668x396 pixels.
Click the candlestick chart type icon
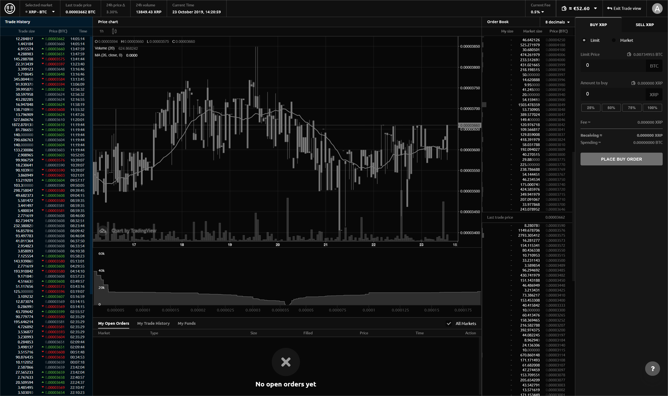[x=114, y=31]
